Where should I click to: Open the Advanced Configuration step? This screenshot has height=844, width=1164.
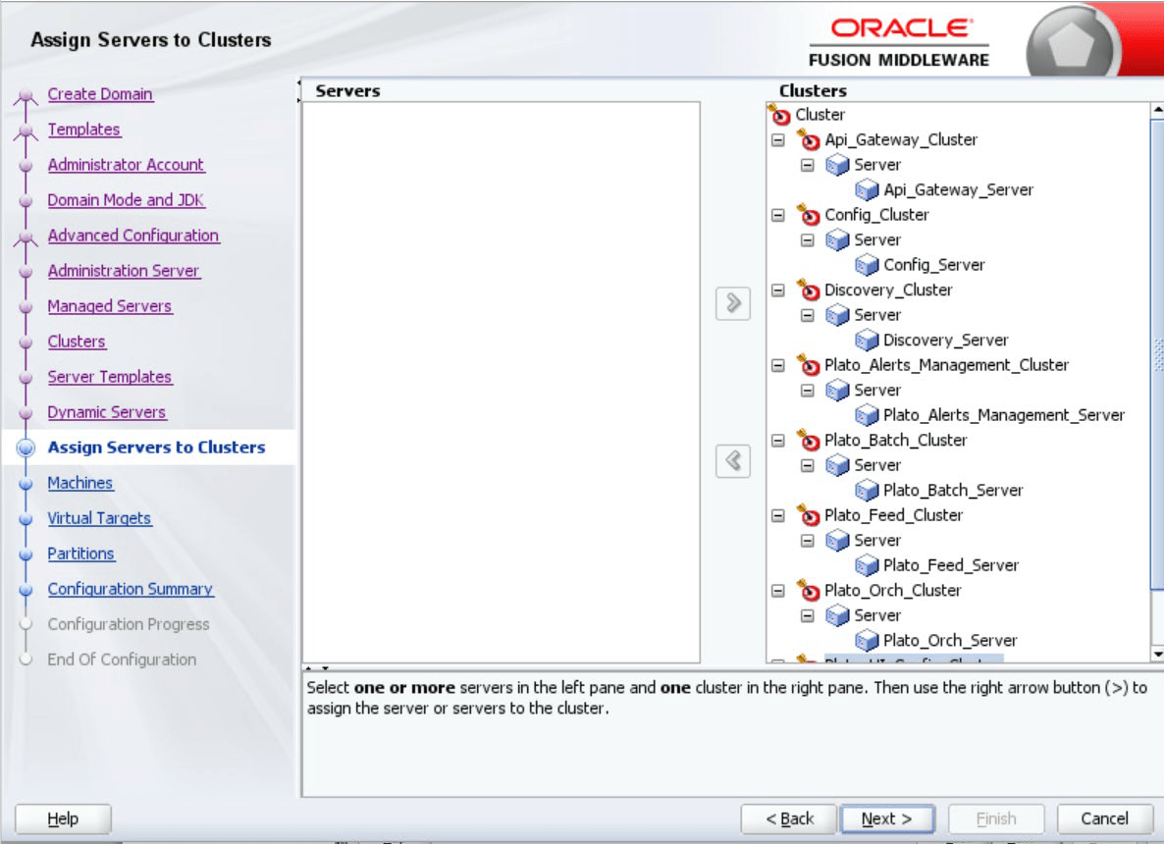coord(133,236)
